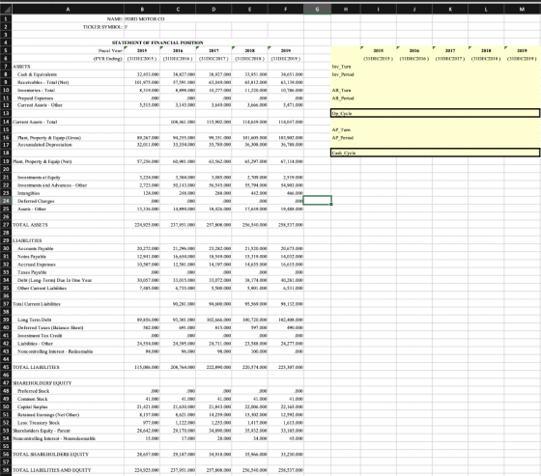Select column I header

(x=379, y=9)
